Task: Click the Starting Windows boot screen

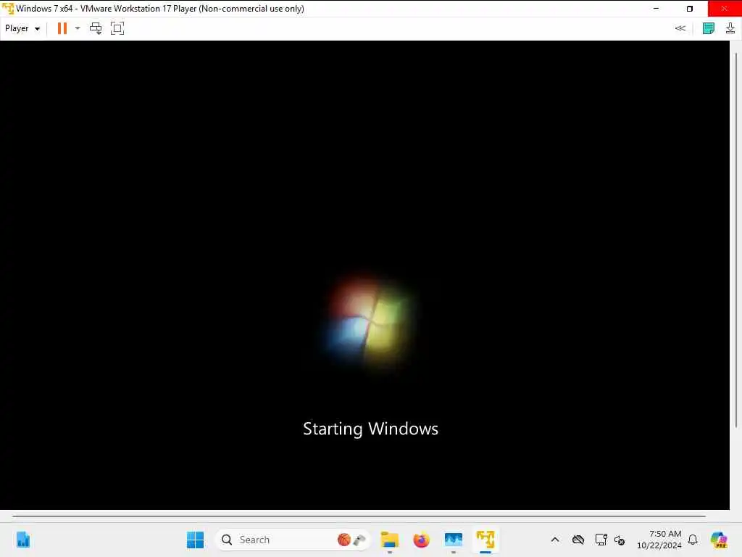Action: coord(365,275)
